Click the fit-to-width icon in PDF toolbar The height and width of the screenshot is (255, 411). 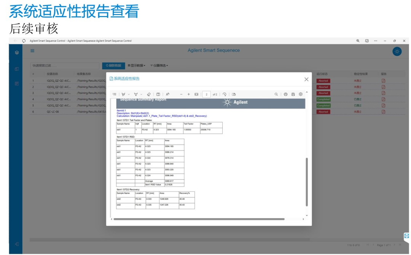click(x=196, y=94)
